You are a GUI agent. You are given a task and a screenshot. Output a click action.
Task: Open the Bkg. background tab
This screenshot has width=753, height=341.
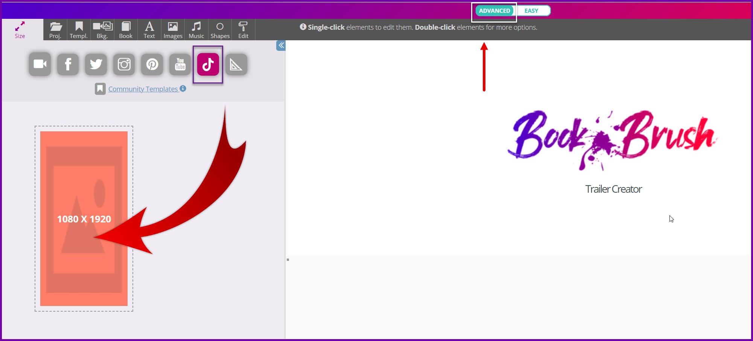pyautogui.click(x=102, y=30)
